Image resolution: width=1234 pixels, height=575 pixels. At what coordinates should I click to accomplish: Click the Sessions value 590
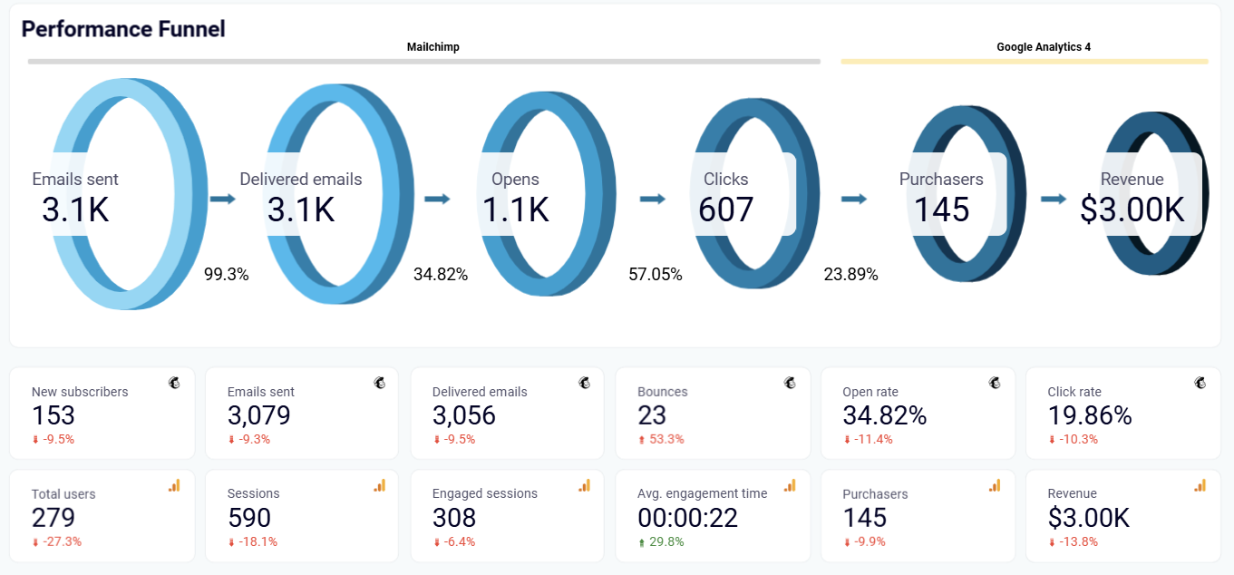[x=249, y=518]
